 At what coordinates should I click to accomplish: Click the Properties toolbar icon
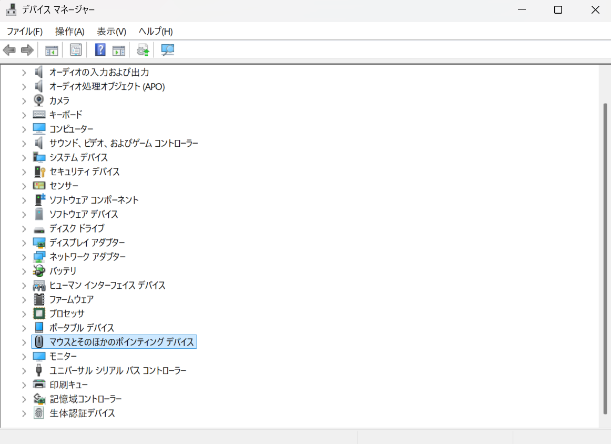76,50
